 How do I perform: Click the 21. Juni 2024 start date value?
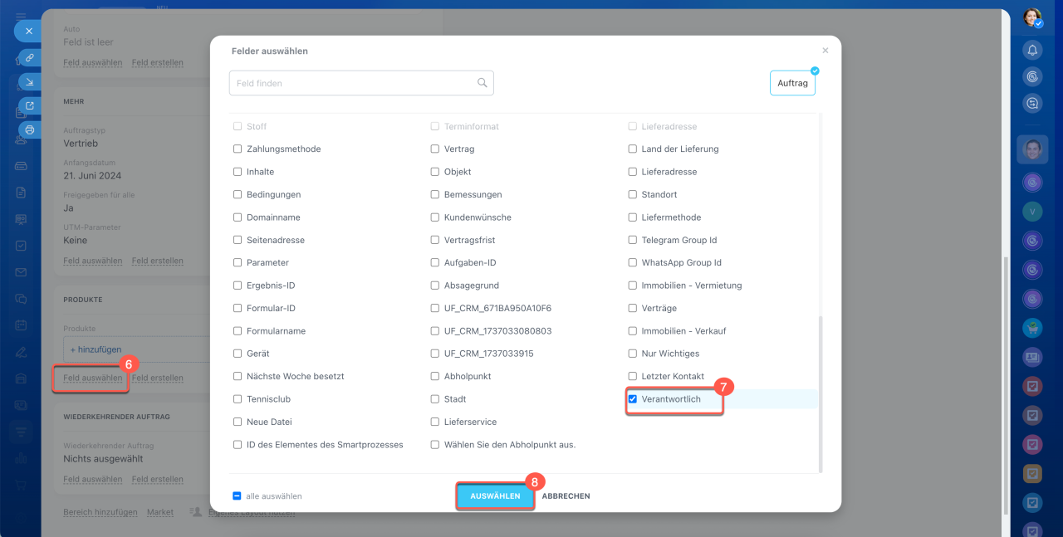tap(92, 175)
